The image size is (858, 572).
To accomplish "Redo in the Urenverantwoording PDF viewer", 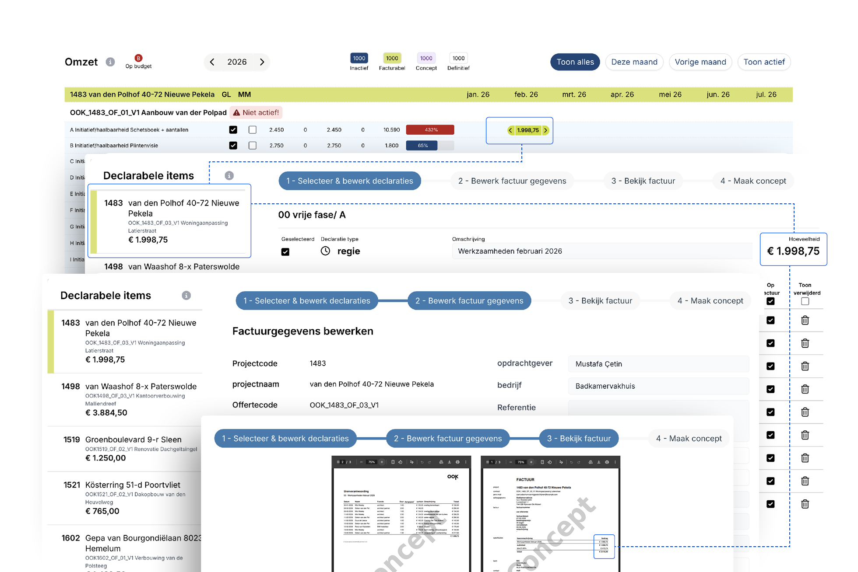I will 429,462.
